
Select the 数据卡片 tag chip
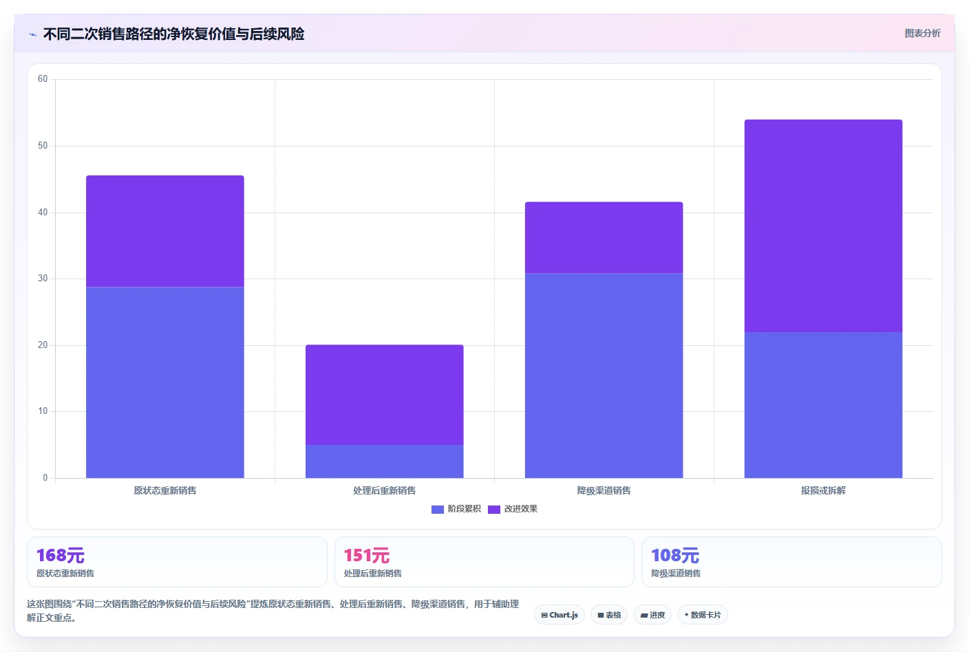point(703,615)
